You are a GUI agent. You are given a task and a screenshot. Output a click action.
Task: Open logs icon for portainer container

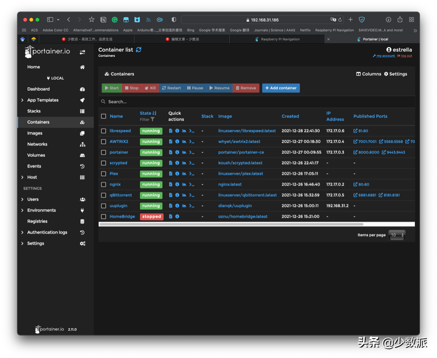[x=171, y=152]
